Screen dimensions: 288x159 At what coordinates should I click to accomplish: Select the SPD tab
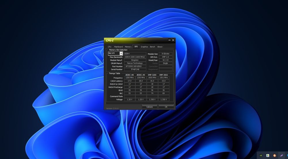136,46
